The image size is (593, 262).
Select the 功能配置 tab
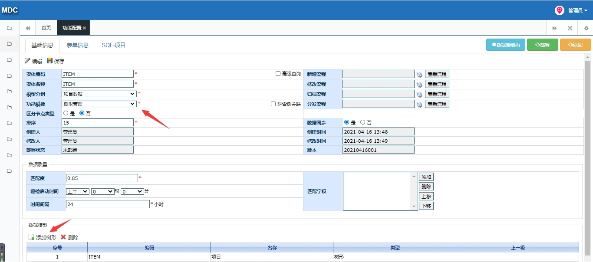click(x=73, y=28)
